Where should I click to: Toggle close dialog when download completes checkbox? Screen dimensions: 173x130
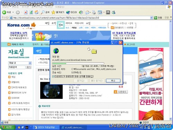(53, 76)
